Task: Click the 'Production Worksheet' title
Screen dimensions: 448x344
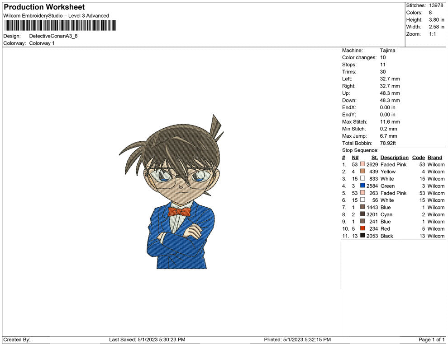Action: [44, 7]
